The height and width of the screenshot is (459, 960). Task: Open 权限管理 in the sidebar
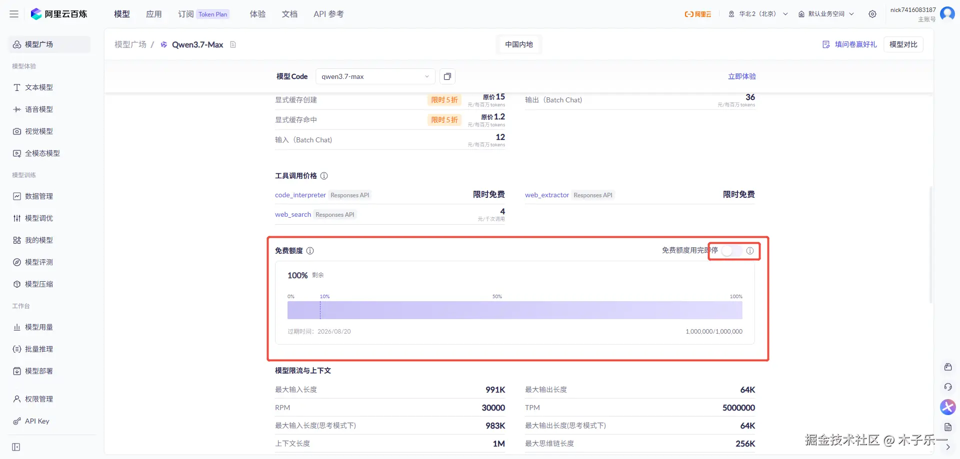click(49, 399)
